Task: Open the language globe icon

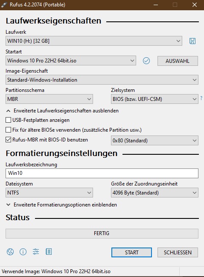Action: click(x=10, y=251)
